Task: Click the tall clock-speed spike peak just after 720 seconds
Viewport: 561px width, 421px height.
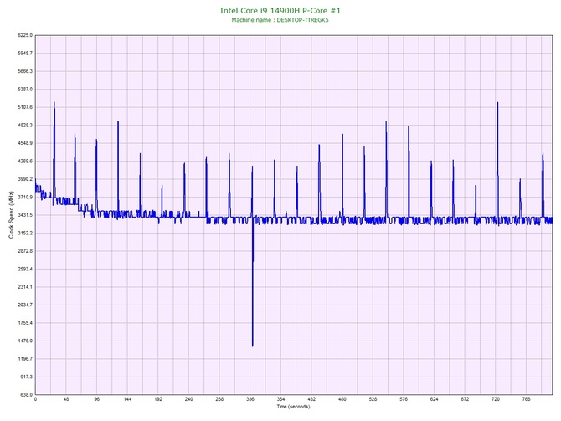Action: pyautogui.click(x=497, y=103)
